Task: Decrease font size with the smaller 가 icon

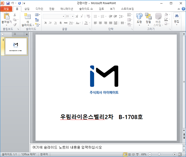Action: pyautogui.click(x=82, y=16)
